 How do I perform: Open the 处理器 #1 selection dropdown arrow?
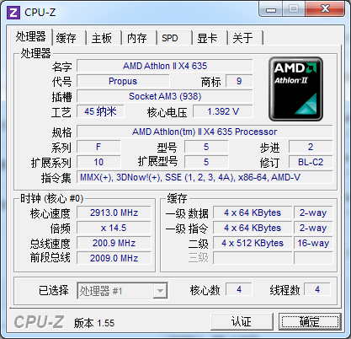[x=160, y=291]
